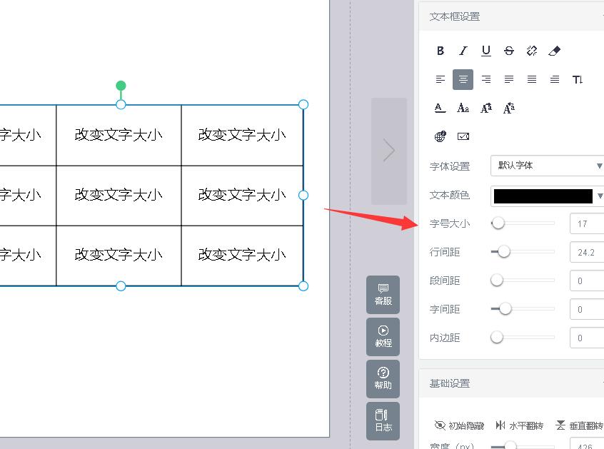Toggle underline text formatting

coord(486,51)
